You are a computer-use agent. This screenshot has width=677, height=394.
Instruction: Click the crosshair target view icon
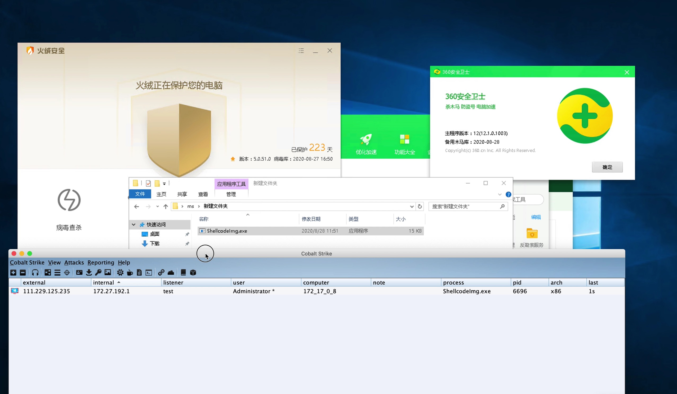click(x=67, y=273)
